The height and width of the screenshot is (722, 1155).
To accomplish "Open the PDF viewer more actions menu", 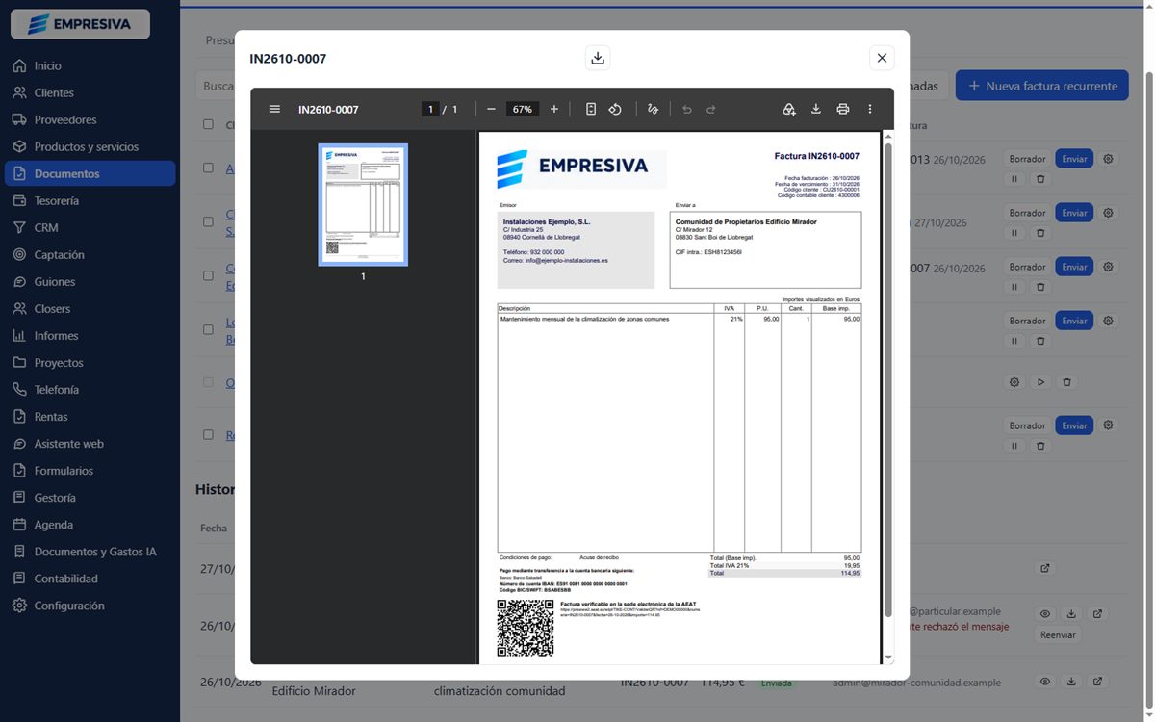I will coord(870,109).
